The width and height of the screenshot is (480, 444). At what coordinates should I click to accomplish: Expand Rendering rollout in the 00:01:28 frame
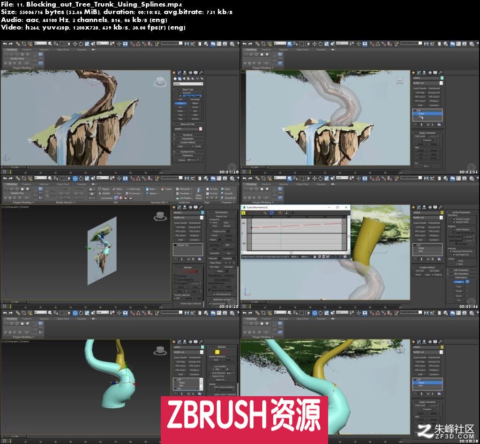tap(187, 135)
